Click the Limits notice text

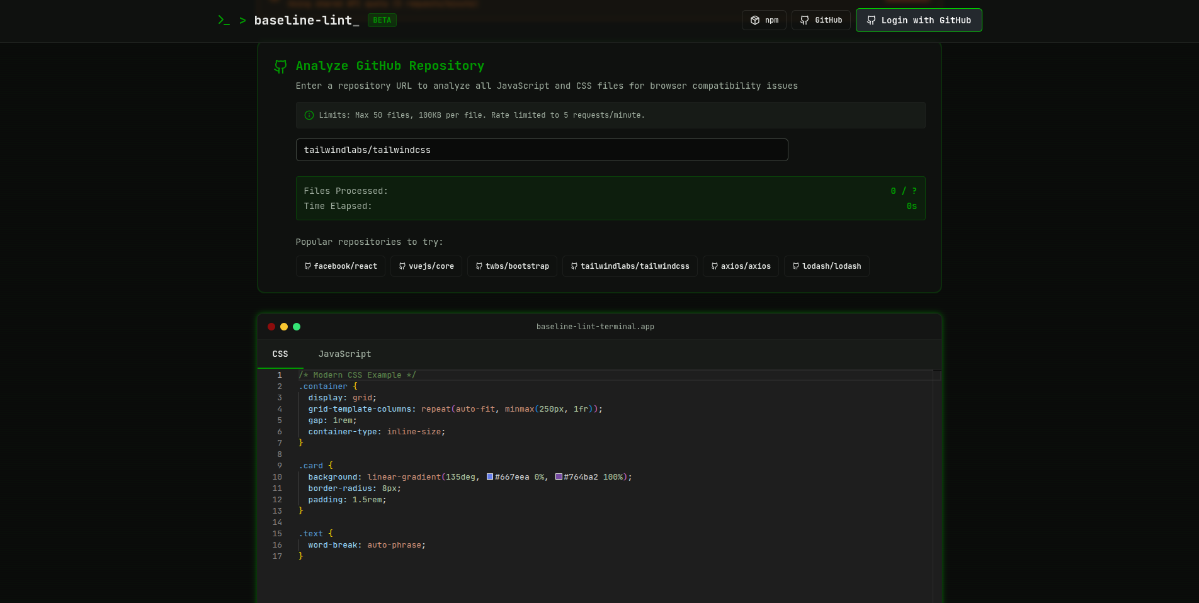click(x=482, y=115)
